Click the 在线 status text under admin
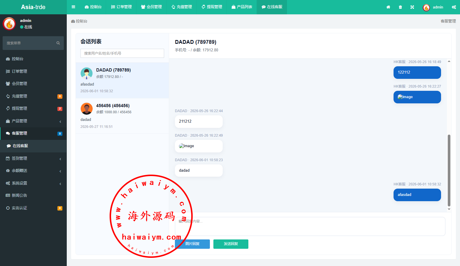Screen dimensions: 460x266 point(28,27)
